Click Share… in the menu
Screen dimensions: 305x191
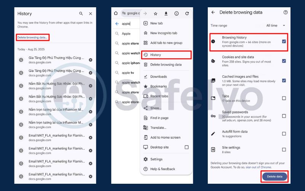(166, 108)
